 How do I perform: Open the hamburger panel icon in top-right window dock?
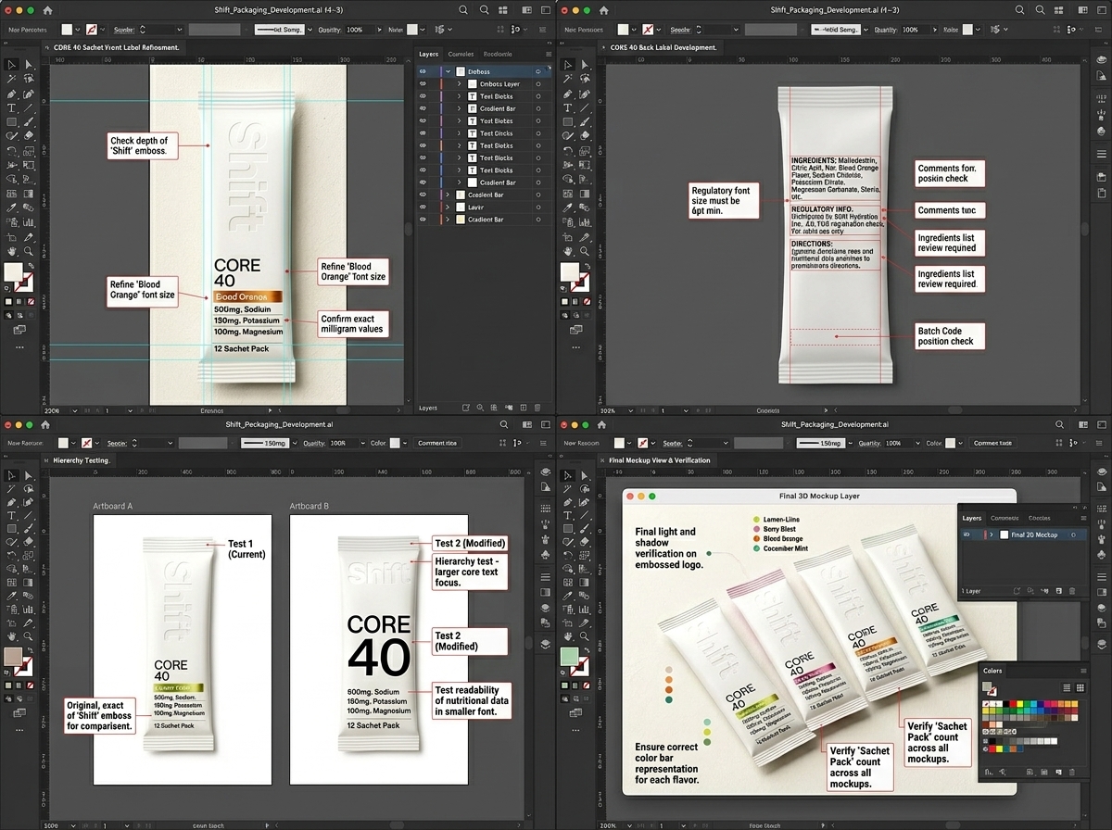pyautogui.click(x=1102, y=154)
